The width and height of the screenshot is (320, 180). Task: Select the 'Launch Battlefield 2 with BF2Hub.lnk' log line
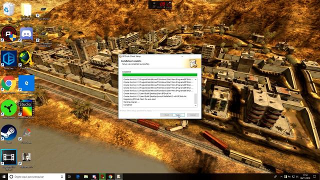coord(155,96)
